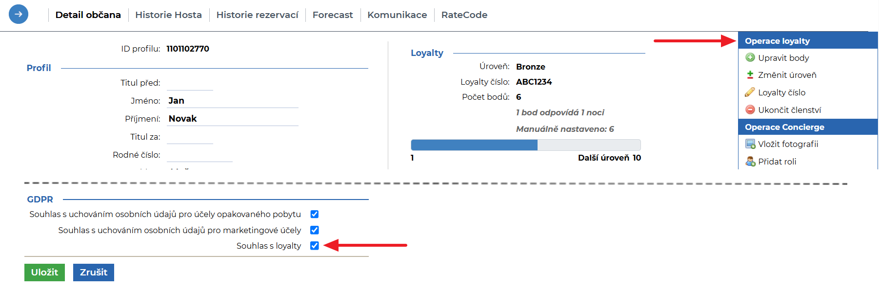Click the Změnit úroveň plus-minus icon
879x291 pixels.
[750, 75]
